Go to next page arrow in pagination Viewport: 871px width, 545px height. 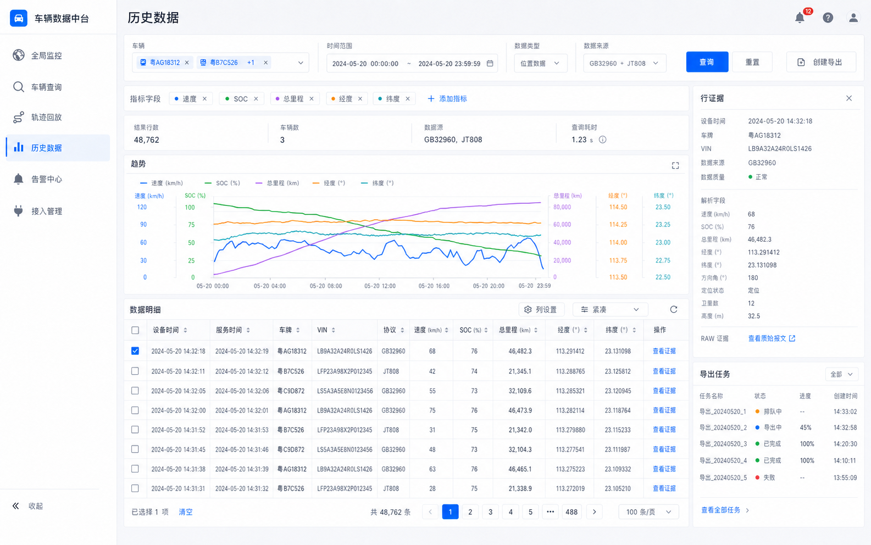pyautogui.click(x=594, y=512)
